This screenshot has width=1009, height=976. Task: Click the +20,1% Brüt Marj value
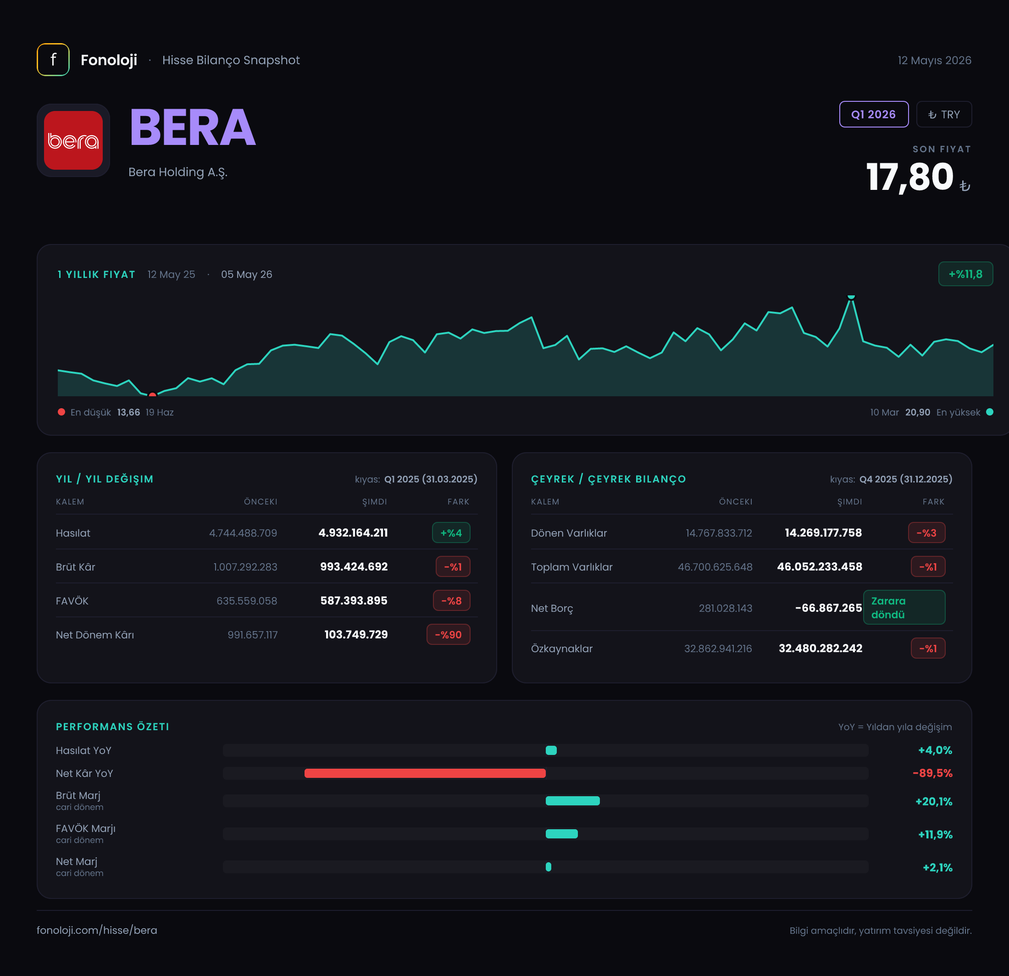(x=934, y=802)
